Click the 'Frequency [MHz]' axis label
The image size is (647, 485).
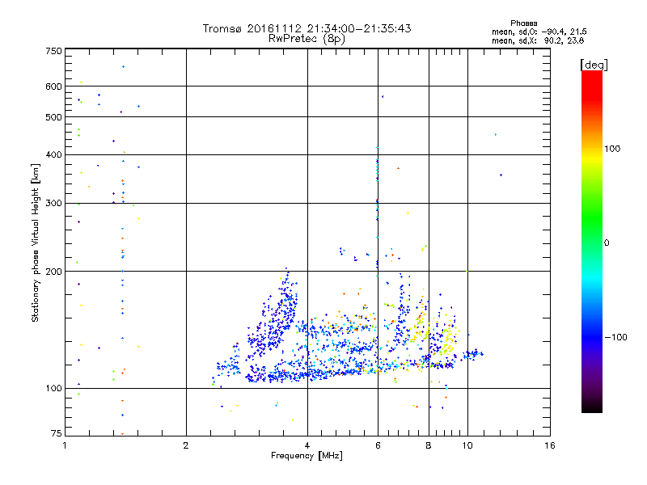point(307,456)
